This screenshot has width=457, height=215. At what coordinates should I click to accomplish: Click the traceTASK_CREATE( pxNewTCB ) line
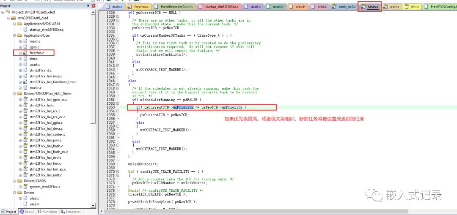(x=158, y=194)
